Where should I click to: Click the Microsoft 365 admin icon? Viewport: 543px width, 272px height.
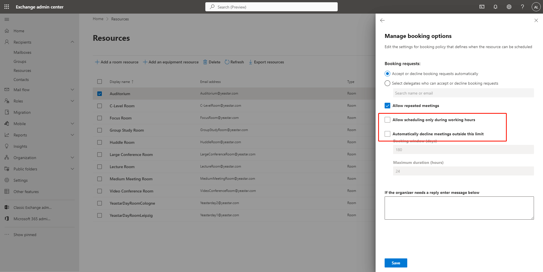click(x=7, y=219)
